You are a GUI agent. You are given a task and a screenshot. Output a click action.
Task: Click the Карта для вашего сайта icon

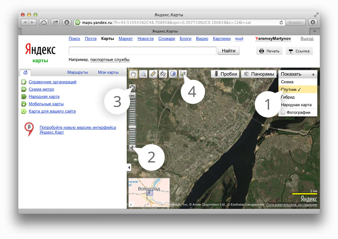coord(24,111)
